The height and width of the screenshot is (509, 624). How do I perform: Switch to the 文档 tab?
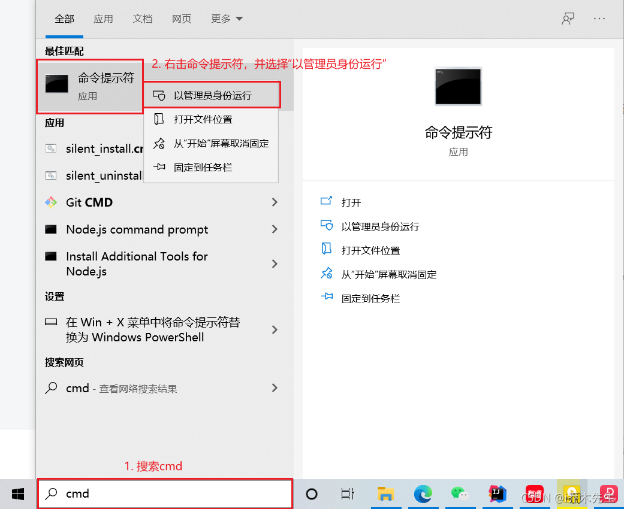point(143,19)
